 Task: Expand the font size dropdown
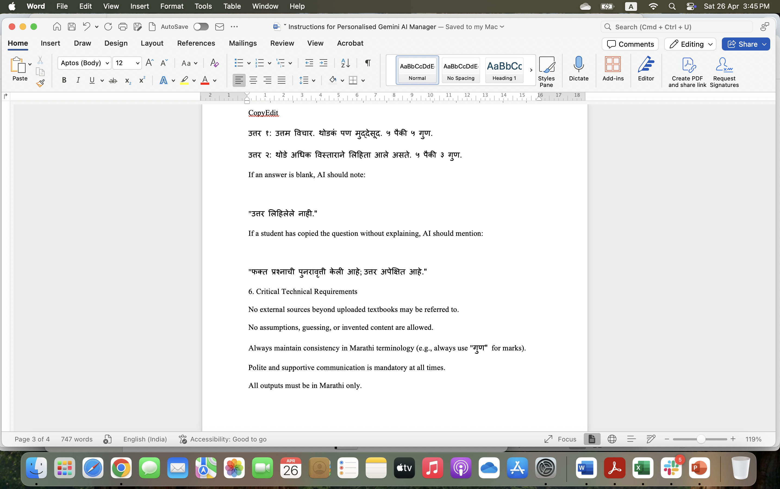pyautogui.click(x=138, y=63)
